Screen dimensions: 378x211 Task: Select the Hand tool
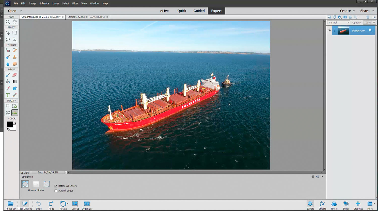click(x=15, y=22)
